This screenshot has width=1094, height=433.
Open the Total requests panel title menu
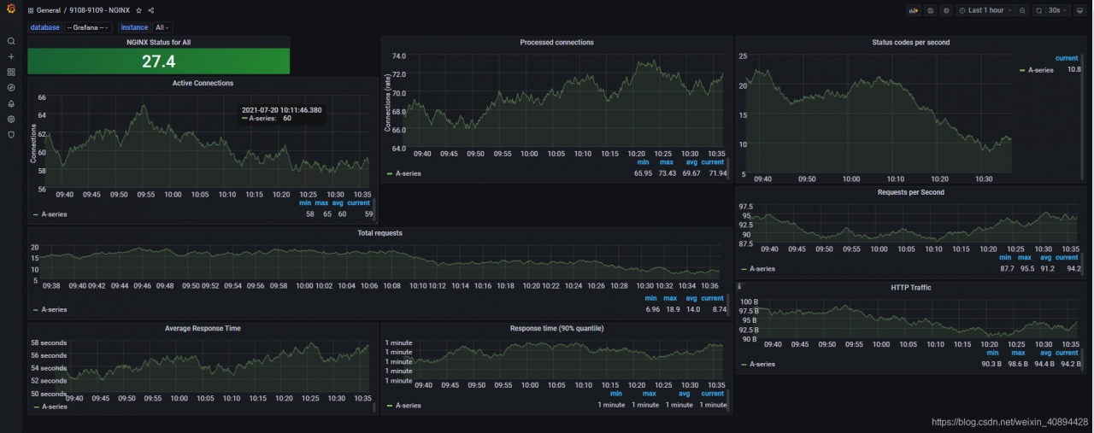pyautogui.click(x=379, y=232)
